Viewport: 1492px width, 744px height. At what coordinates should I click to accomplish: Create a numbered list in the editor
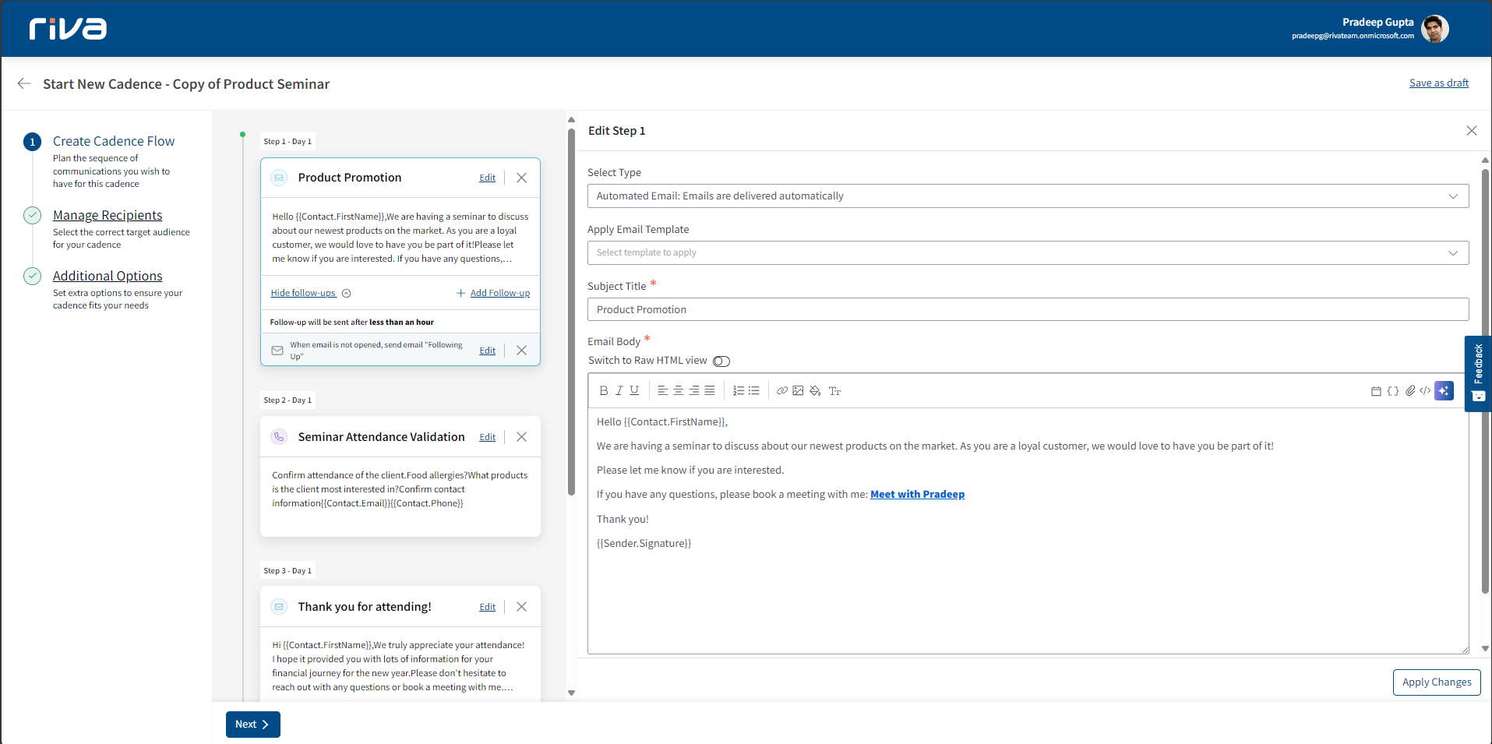[738, 391]
